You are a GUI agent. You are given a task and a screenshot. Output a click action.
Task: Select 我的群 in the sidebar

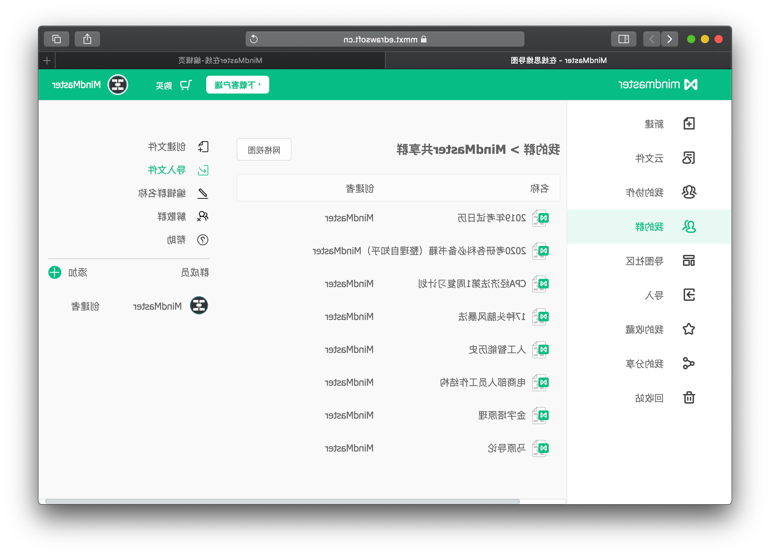(649, 227)
